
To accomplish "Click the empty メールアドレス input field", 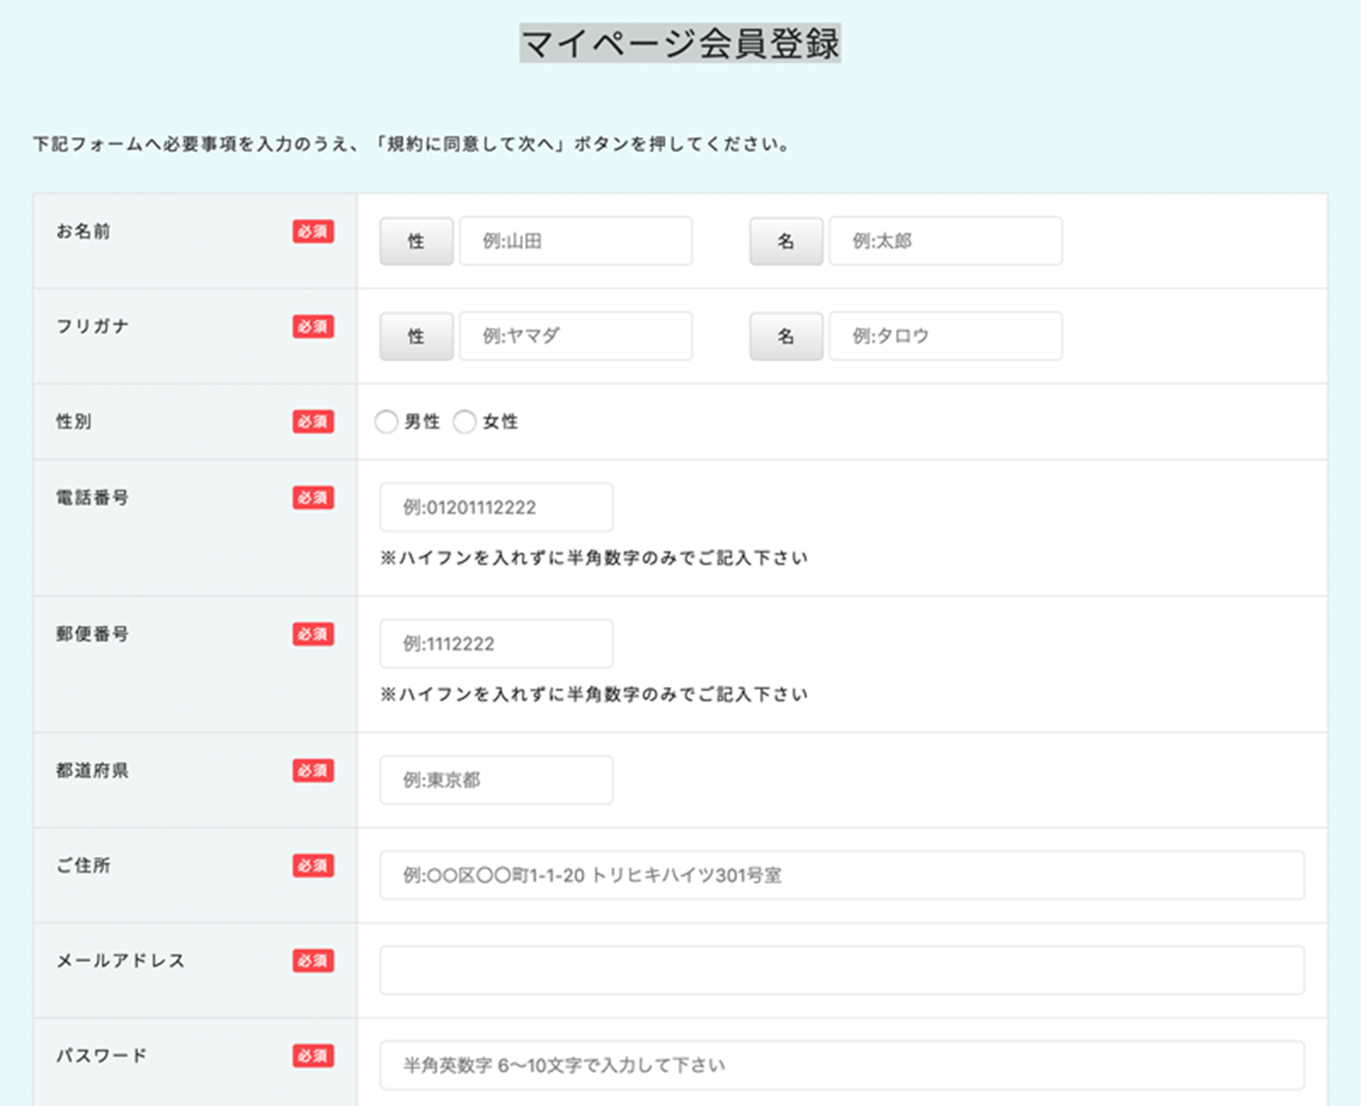I will click(x=840, y=970).
